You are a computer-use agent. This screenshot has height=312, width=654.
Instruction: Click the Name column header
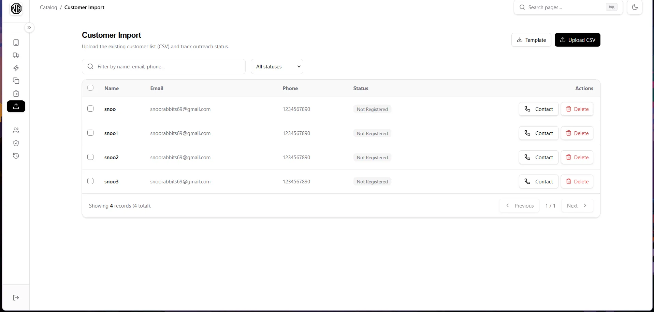pos(112,88)
